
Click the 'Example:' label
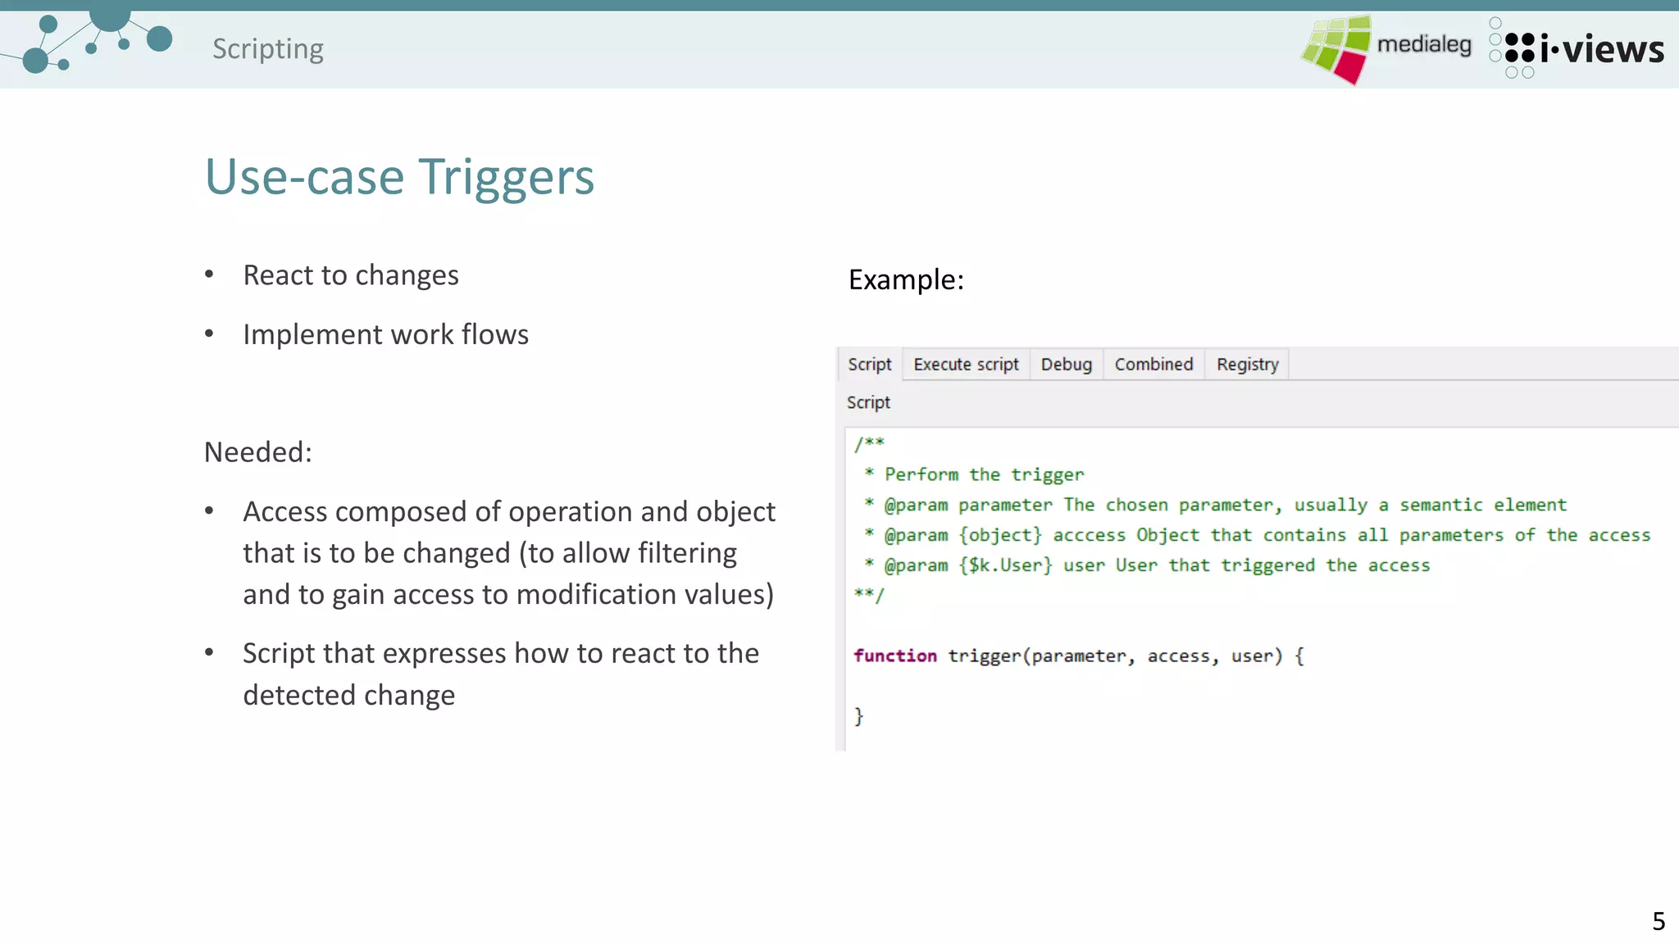[906, 279]
